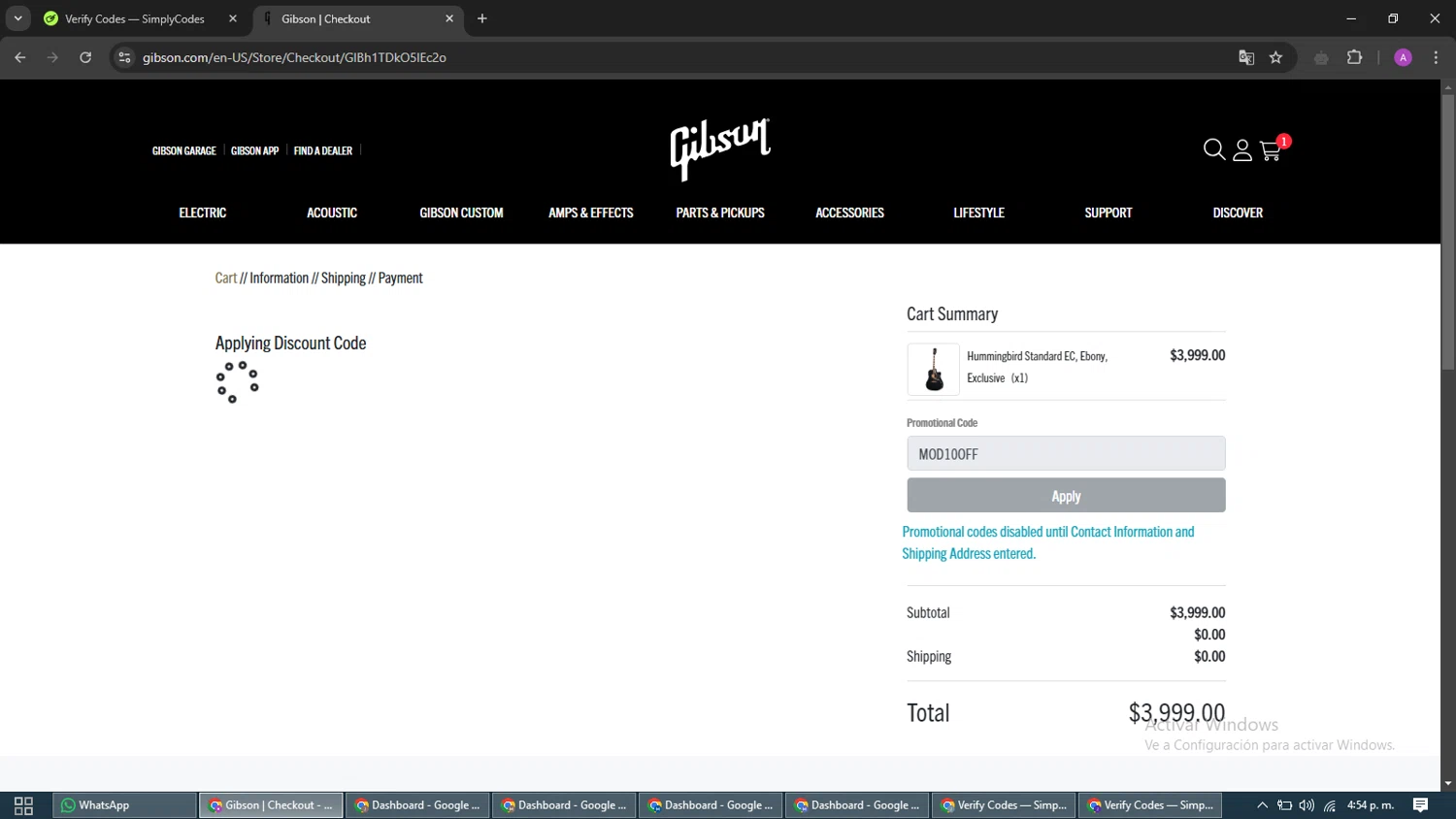Open the Gibson Custom menu

(461, 213)
